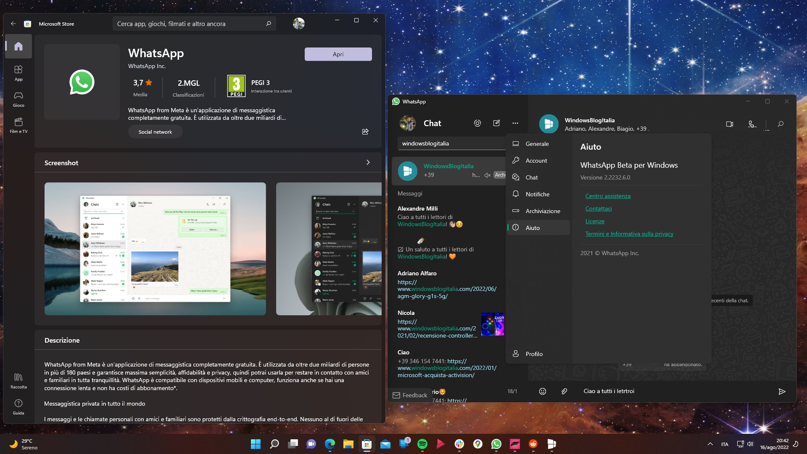
Task: Open Slack from taskbar
Action: 459,444
